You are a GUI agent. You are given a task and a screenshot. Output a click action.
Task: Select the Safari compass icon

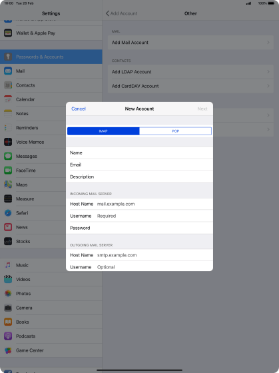pyautogui.click(x=8, y=212)
